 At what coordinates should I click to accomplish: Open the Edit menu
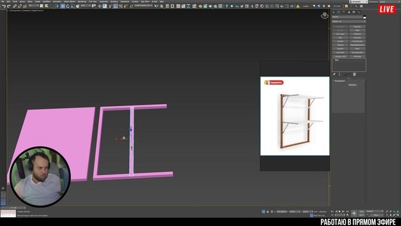click(x=8, y=1)
